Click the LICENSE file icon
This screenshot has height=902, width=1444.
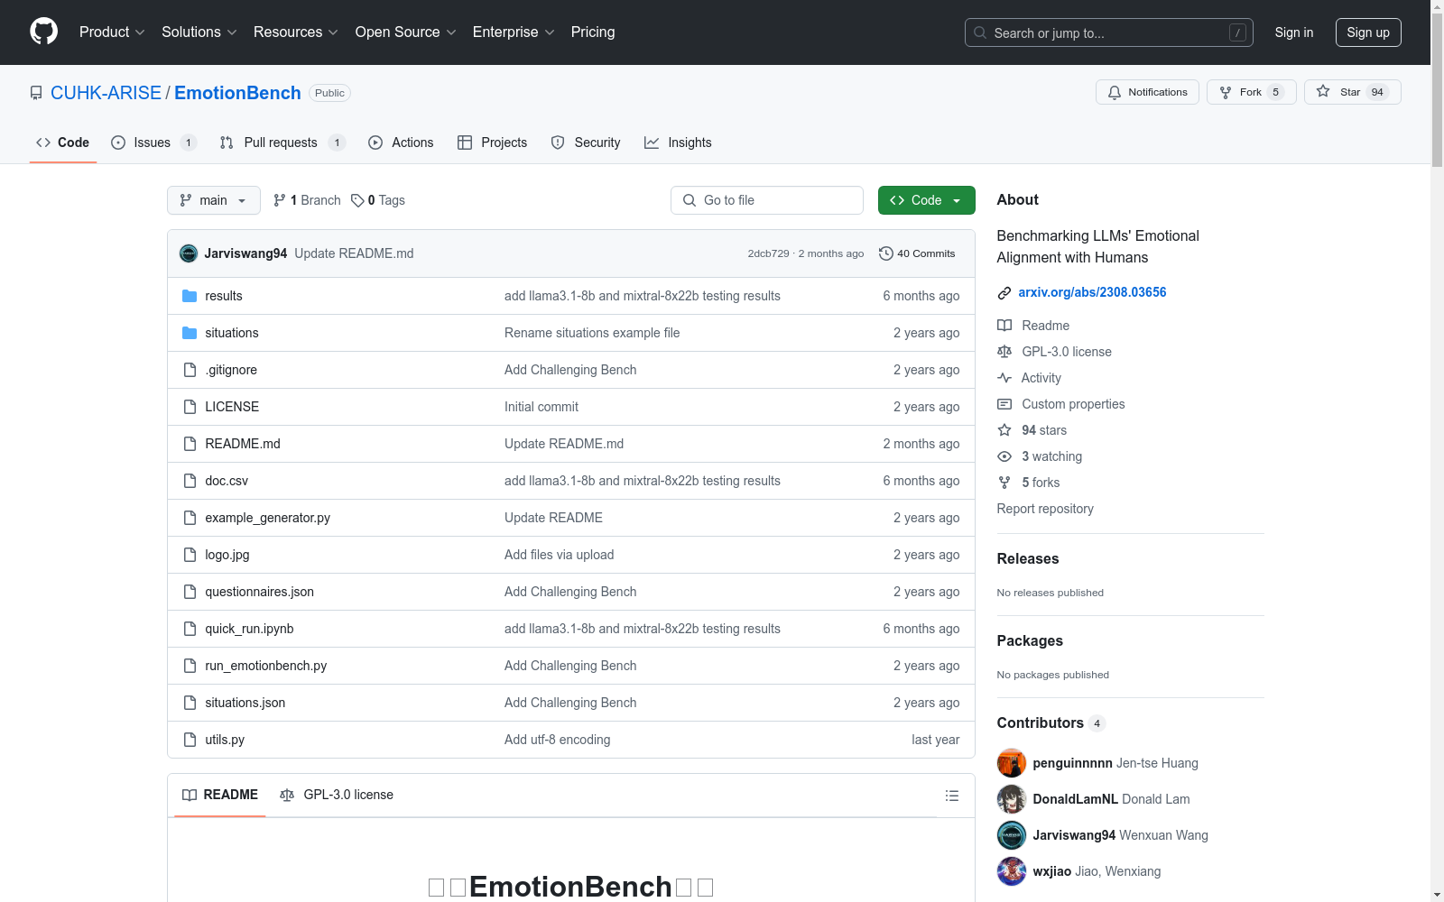tap(190, 407)
